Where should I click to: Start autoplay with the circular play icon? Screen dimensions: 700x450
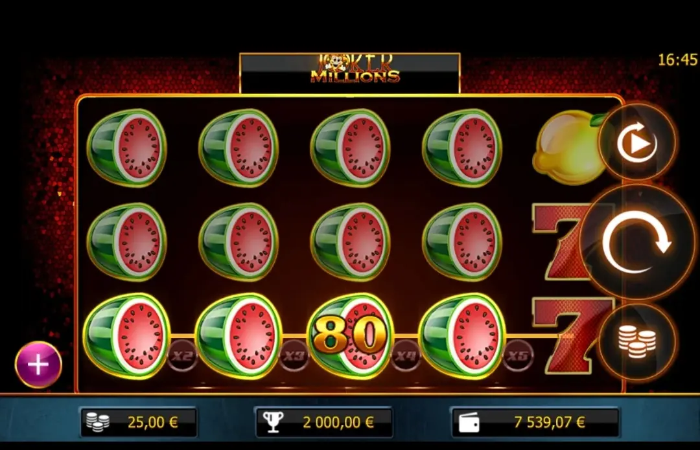(638, 142)
